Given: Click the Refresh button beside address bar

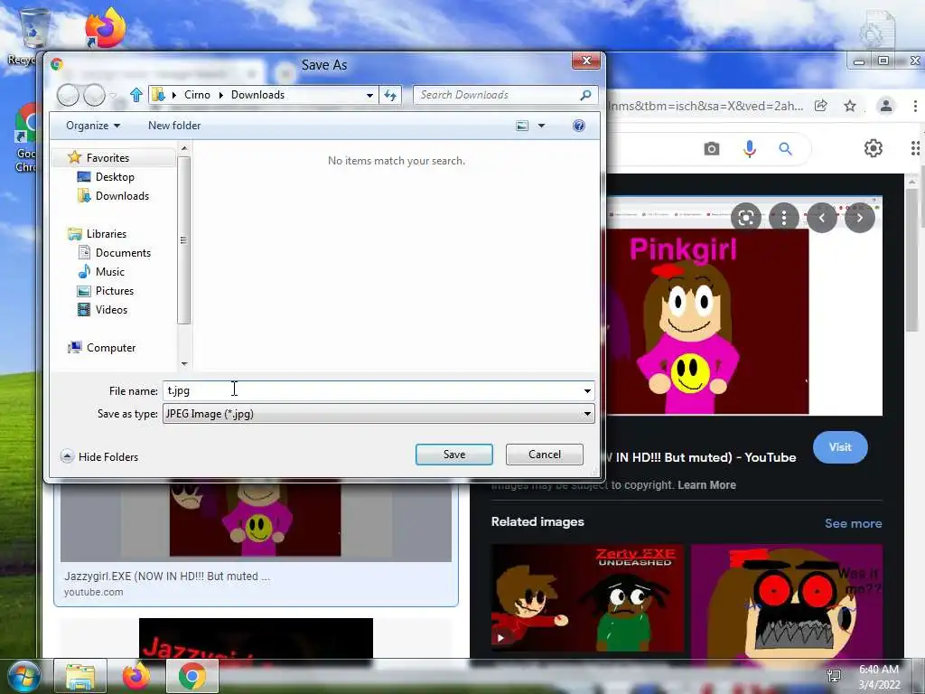Looking at the screenshot, I should pyautogui.click(x=390, y=95).
